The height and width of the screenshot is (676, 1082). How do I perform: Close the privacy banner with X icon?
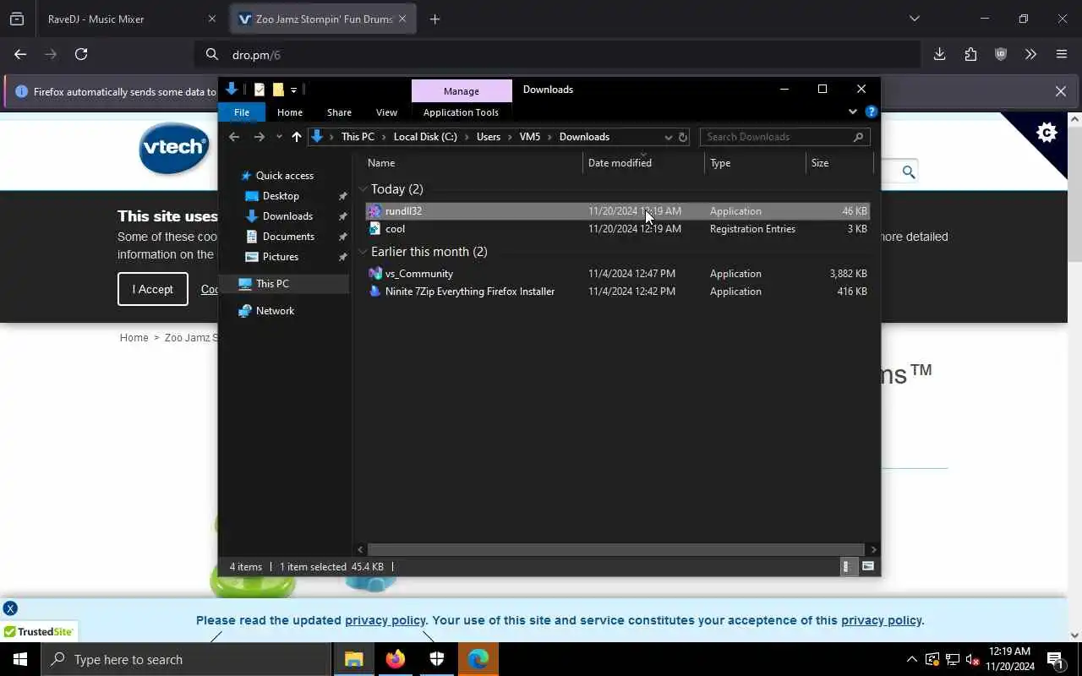[10, 608]
